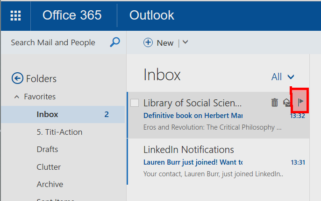The width and height of the screenshot is (321, 201).
Task: Collapse the Favorites folder group
Action: click(x=17, y=97)
